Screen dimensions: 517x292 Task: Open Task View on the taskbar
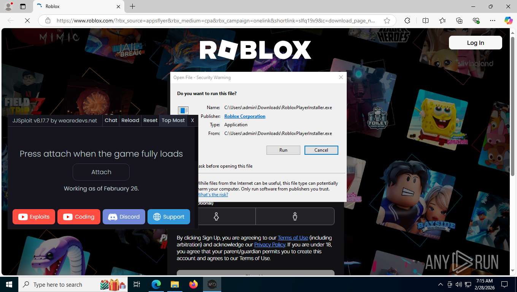[137, 284]
